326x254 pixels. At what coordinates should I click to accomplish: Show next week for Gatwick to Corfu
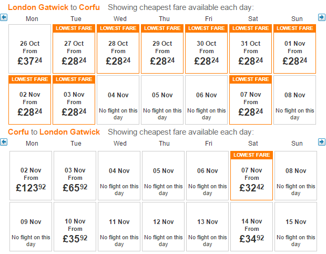point(322,17)
